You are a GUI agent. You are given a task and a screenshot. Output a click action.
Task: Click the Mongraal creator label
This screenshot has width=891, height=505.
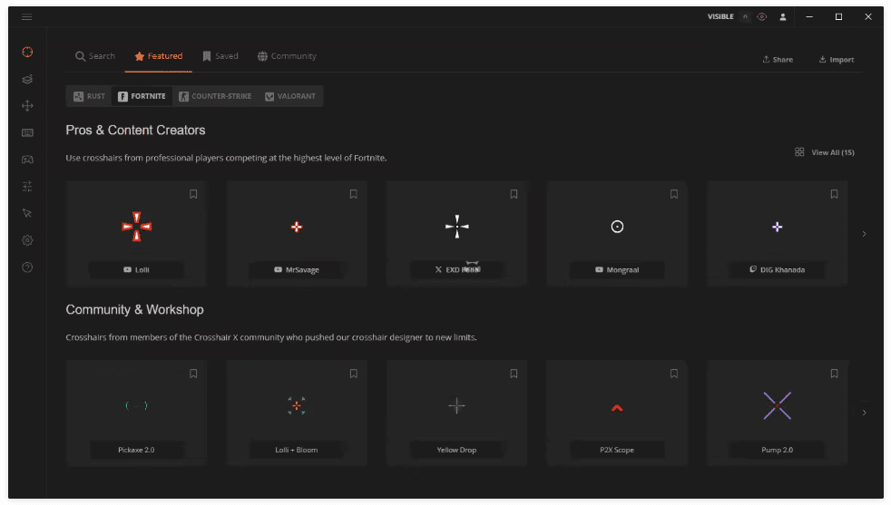[x=617, y=270]
